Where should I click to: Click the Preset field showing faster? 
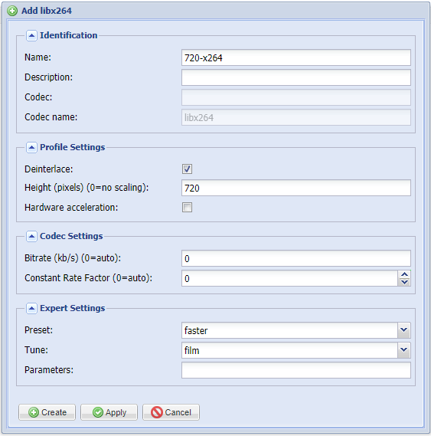(289, 330)
